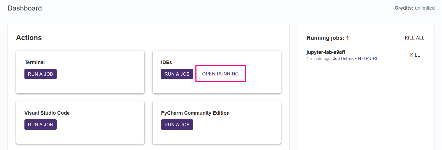Click the 1 minute ago timestamp
The image size is (442, 150).
coord(318,59)
